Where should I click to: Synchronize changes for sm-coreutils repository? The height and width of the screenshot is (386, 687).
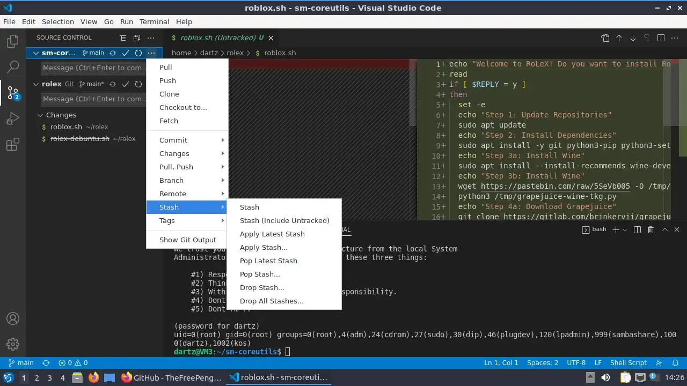point(113,53)
